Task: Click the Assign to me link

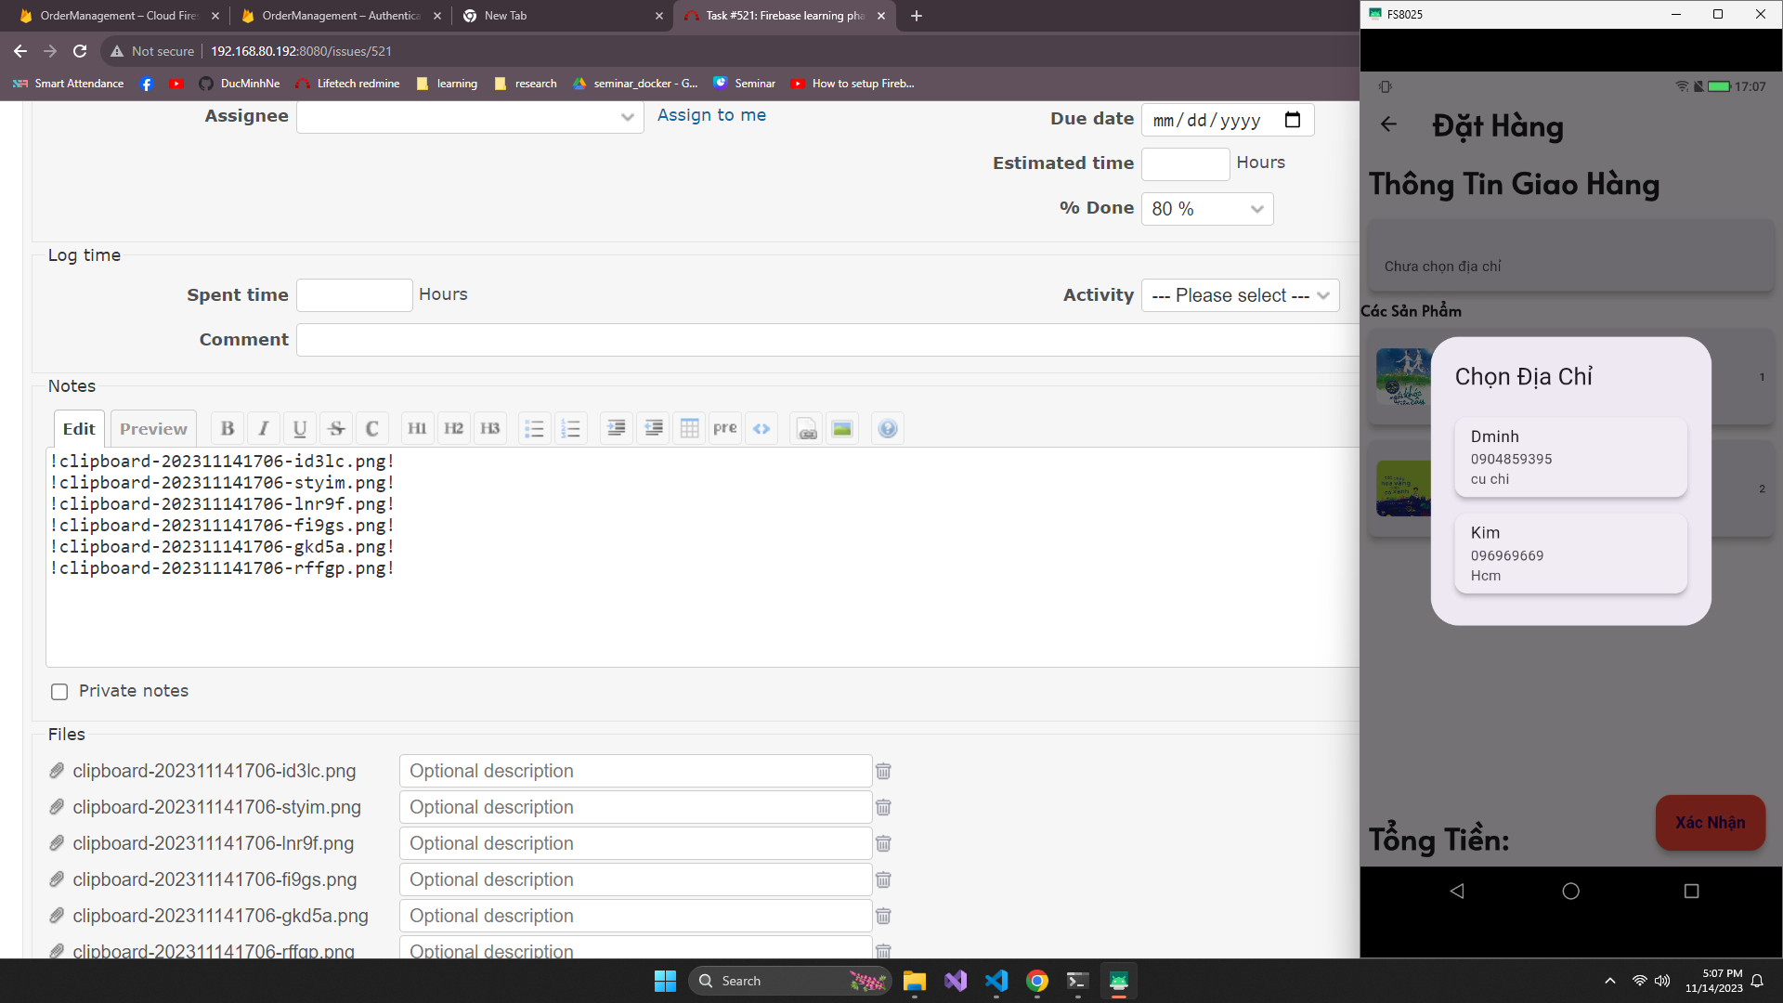Action: click(711, 115)
